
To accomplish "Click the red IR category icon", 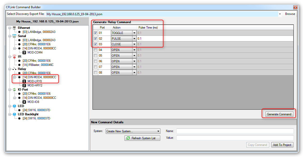I will click(x=14, y=57).
